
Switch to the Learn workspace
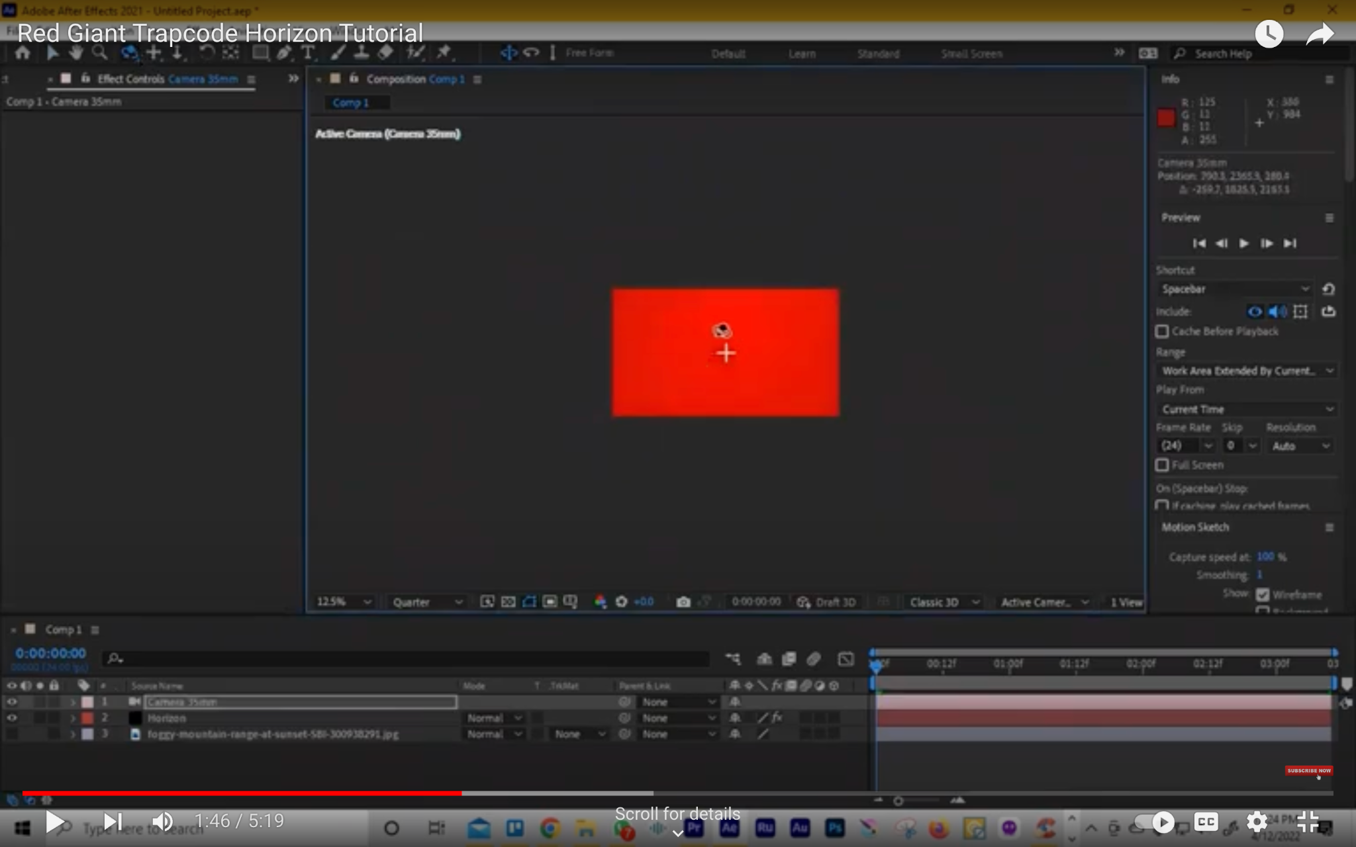pos(802,54)
